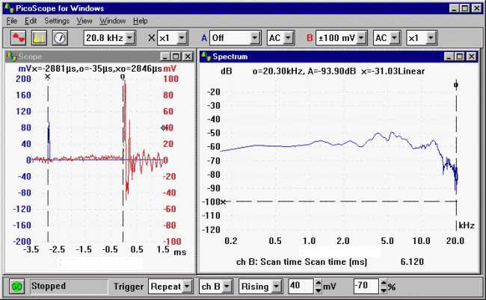Viewport: 486px width, 300px height.
Task: Open channel A Off range dropdown
Action: pos(254,37)
